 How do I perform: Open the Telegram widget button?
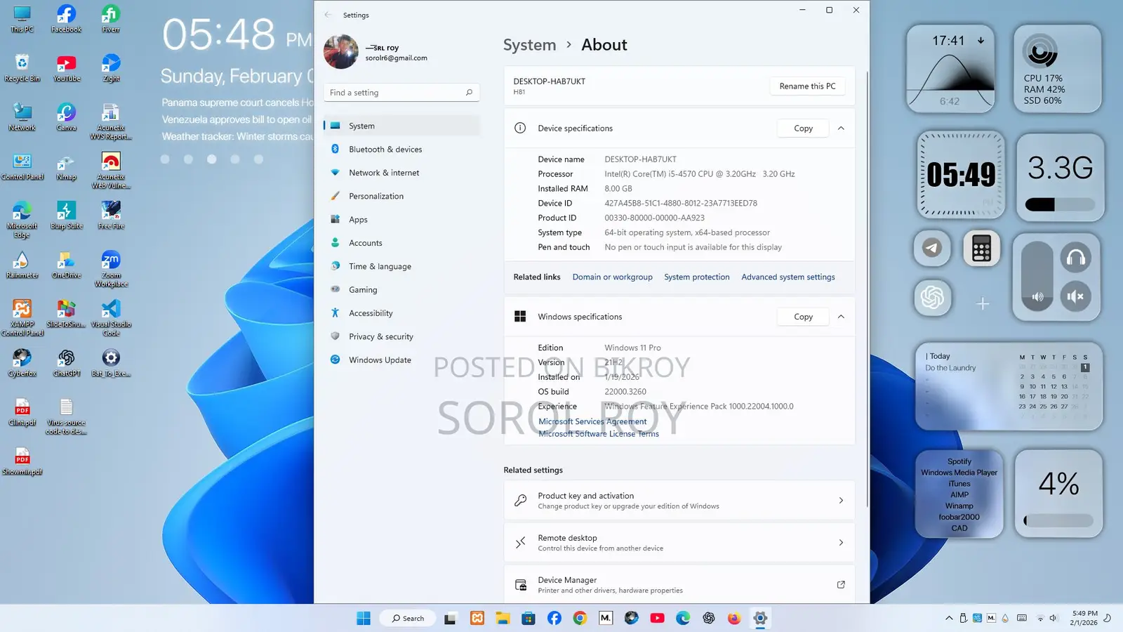(x=932, y=248)
